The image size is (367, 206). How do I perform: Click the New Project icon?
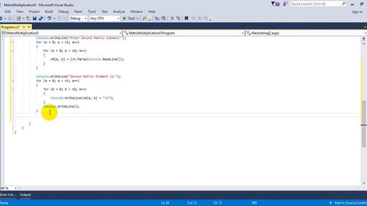pyautogui.click(x=19, y=18)
